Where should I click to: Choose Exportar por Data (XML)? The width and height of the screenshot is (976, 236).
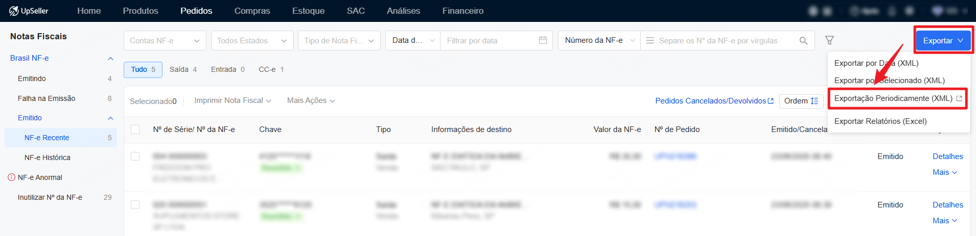click(876, 63)
